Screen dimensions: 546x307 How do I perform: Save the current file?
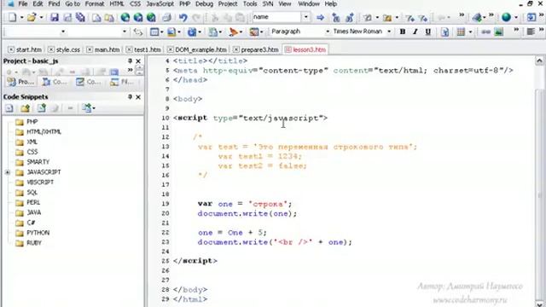tap(55, 17)
